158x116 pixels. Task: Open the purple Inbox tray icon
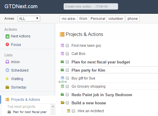[x=7, y=62]
